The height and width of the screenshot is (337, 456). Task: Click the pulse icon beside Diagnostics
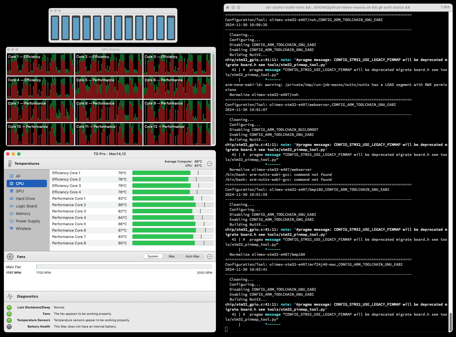[10, 297]
